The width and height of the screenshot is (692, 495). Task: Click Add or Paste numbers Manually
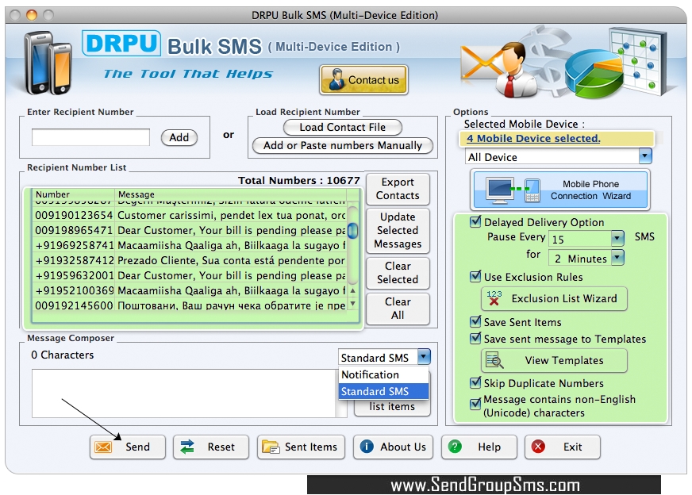pyautogui.click(x=343, y=146)
